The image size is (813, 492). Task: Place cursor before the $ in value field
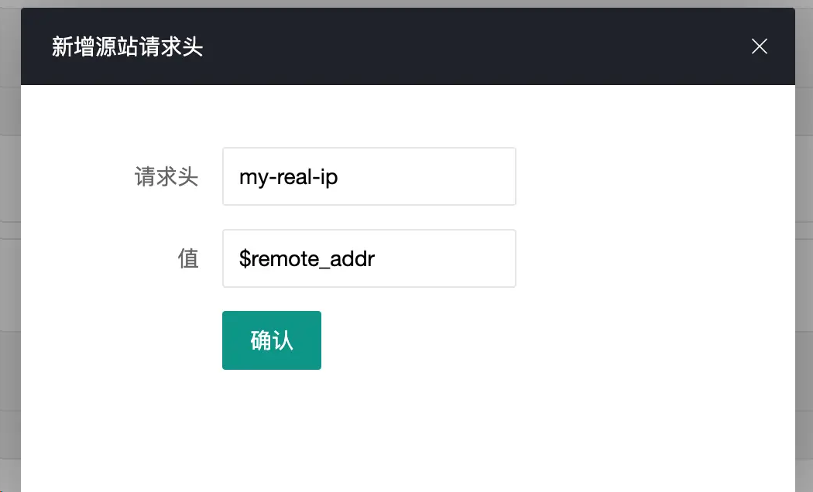point(239,258)
